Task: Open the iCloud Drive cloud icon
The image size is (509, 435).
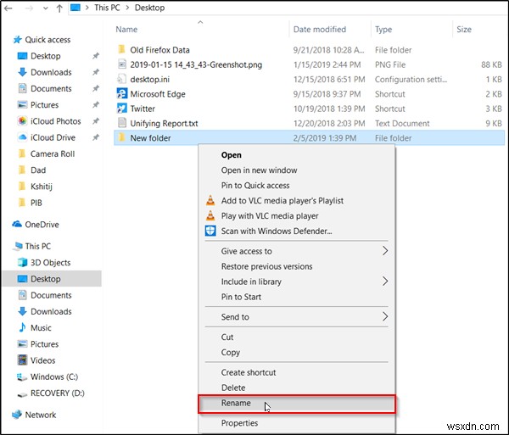Action: coord(22,137)
